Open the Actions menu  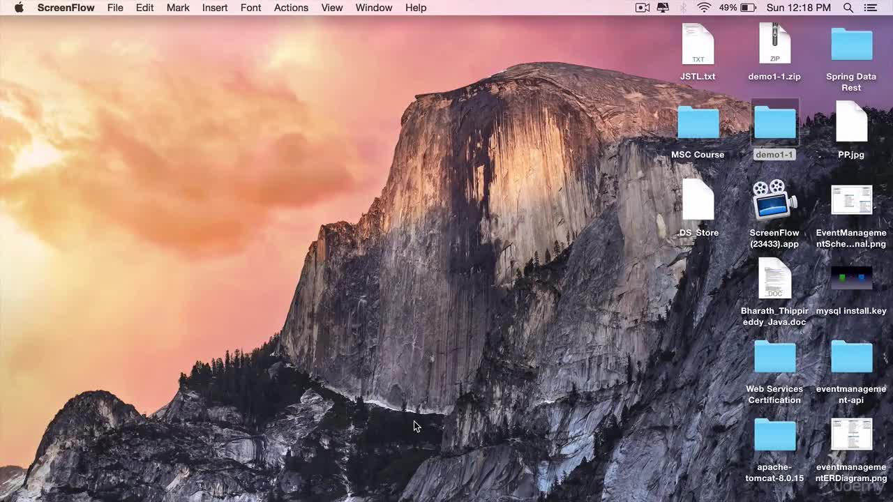pyautogui.click(x=291, y=8)
